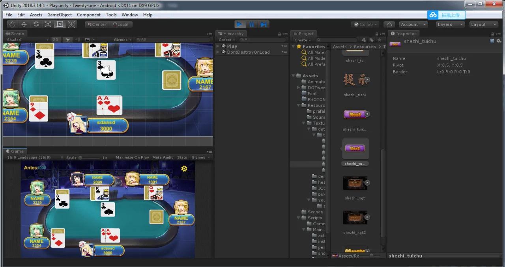Click Resources in Project breadcrumb
The image size is (505, 267).
365,47
